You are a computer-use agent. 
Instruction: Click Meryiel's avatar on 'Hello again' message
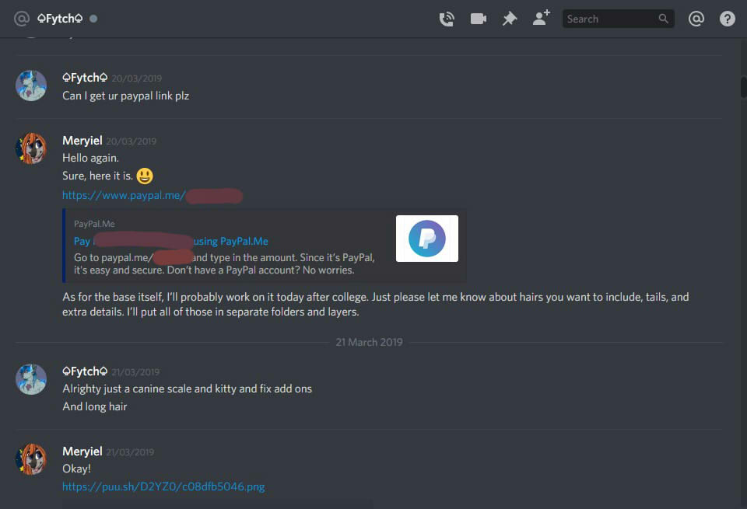[31, 148]
